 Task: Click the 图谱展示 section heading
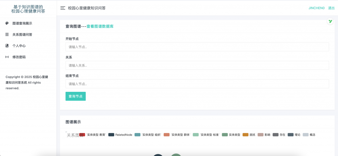pos(73,122)
